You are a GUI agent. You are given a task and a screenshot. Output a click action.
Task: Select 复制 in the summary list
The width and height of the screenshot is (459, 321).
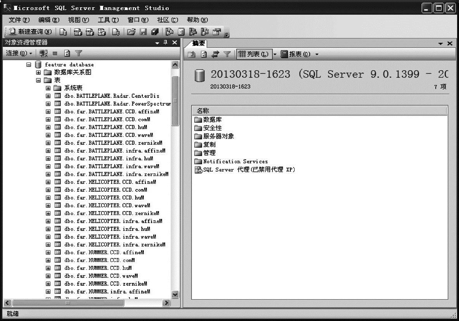click(x=205, y=144)
